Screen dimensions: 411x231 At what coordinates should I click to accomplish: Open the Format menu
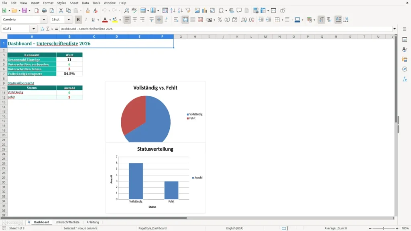48,3
